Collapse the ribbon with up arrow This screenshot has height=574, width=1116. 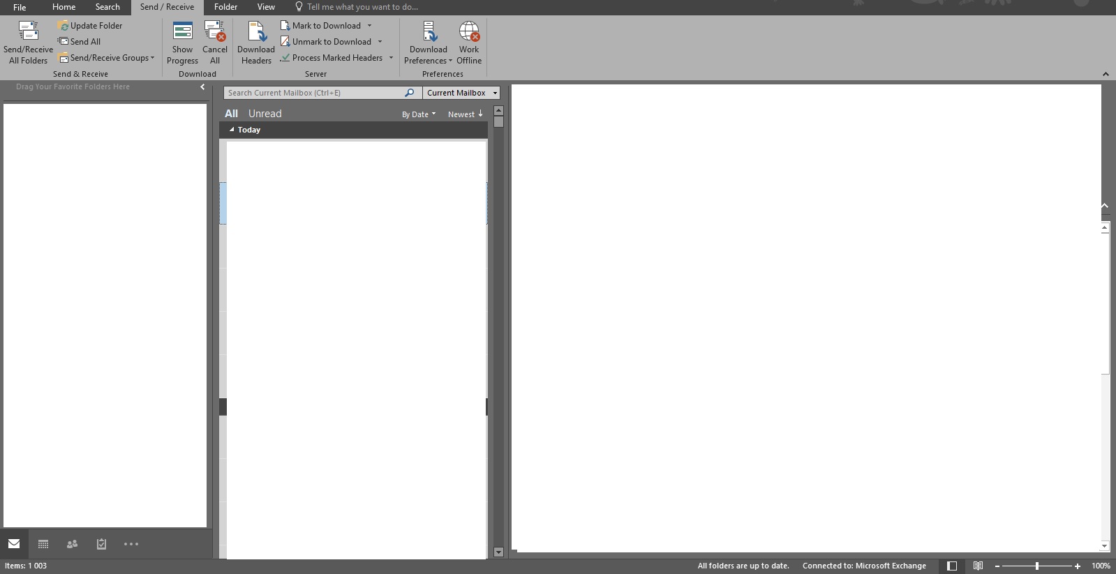(x=1106, y=74)
